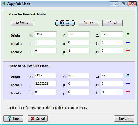Edit source plane Local u k field
This screenshot has height=125, width=138.
112,84
